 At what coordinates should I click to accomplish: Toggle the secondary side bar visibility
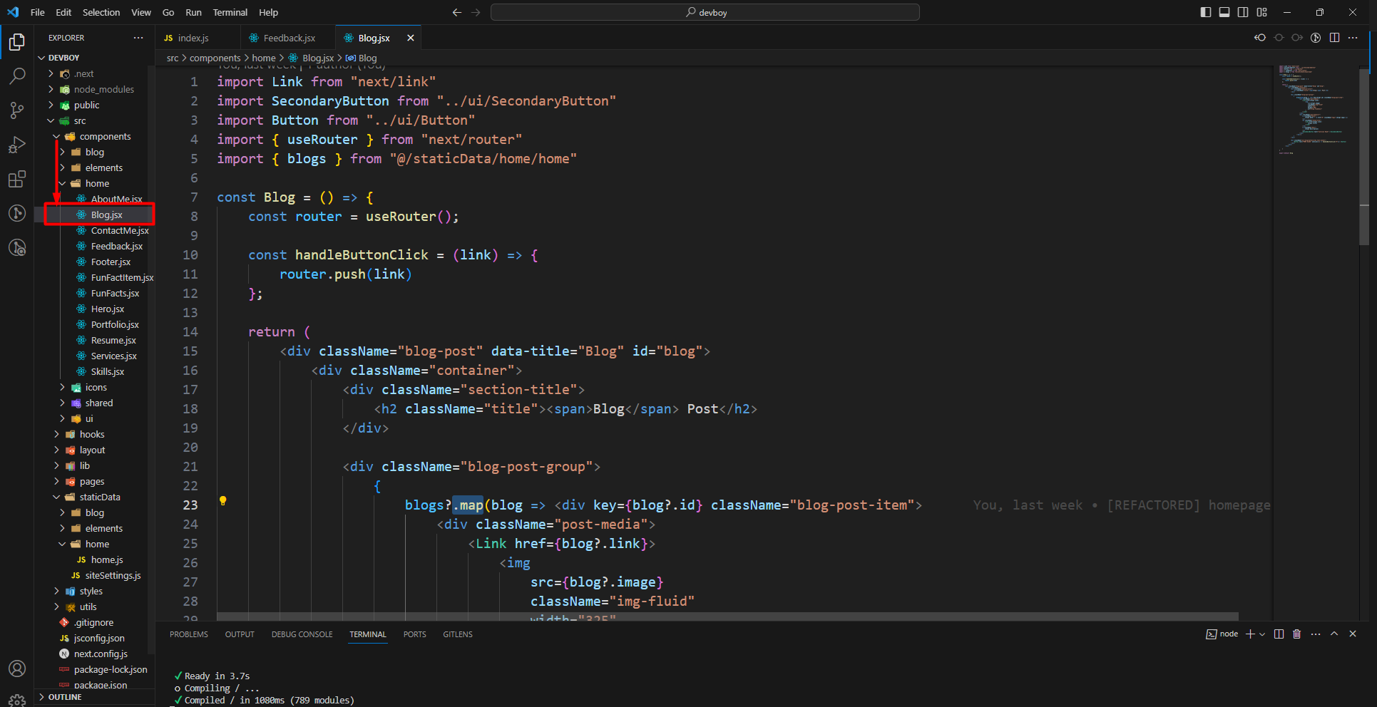(x=1243, y=12)
